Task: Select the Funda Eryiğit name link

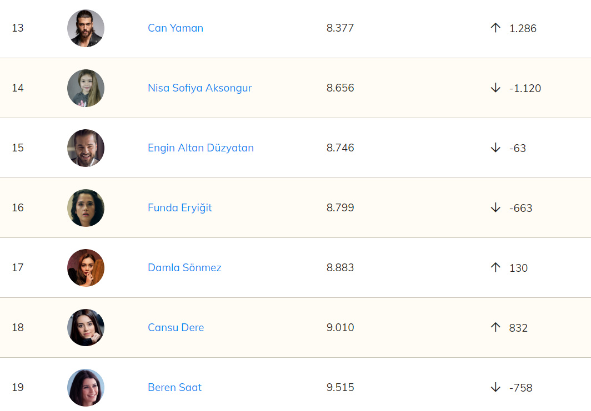Action: click(179, 207)
